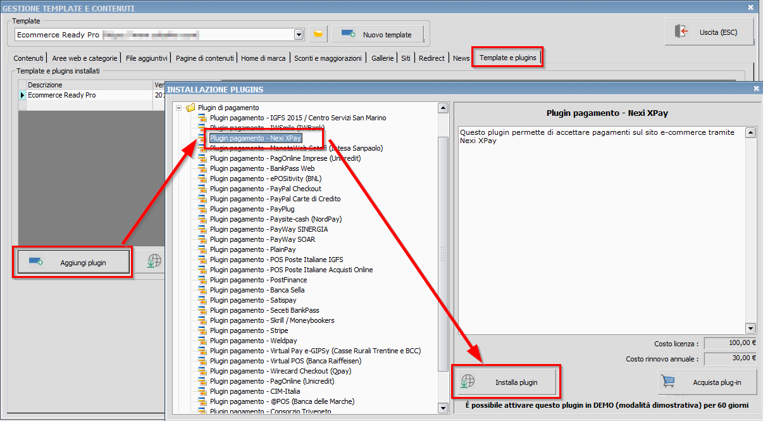Click icon beside Satispay plugin
763x421 pixels.
pyautogui.click(x=202, y=300)
